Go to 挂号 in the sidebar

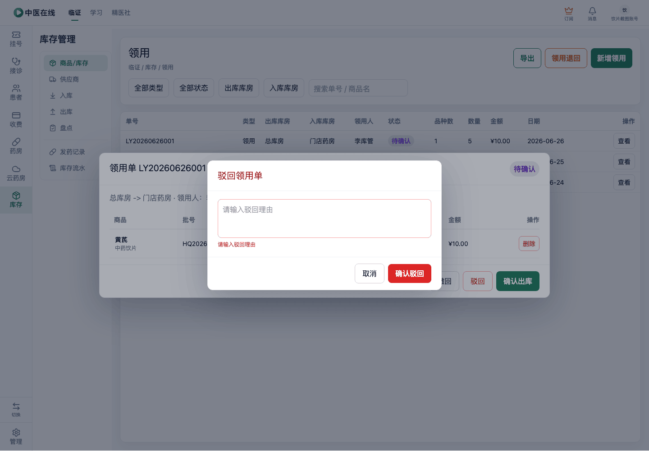click(16, 39)
